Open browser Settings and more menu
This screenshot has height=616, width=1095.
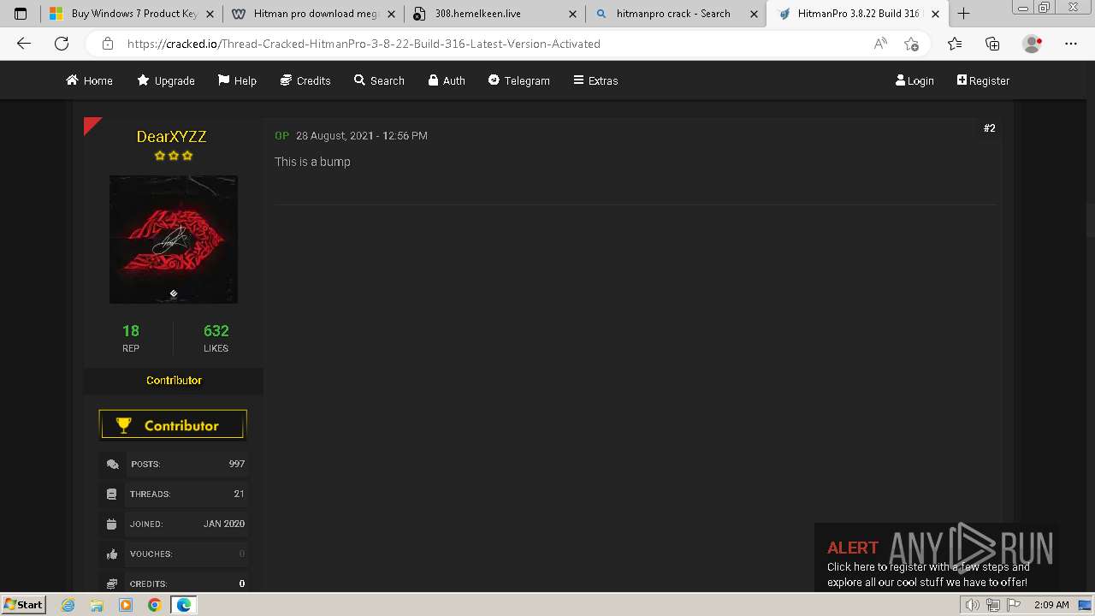tap(1071, 44)
